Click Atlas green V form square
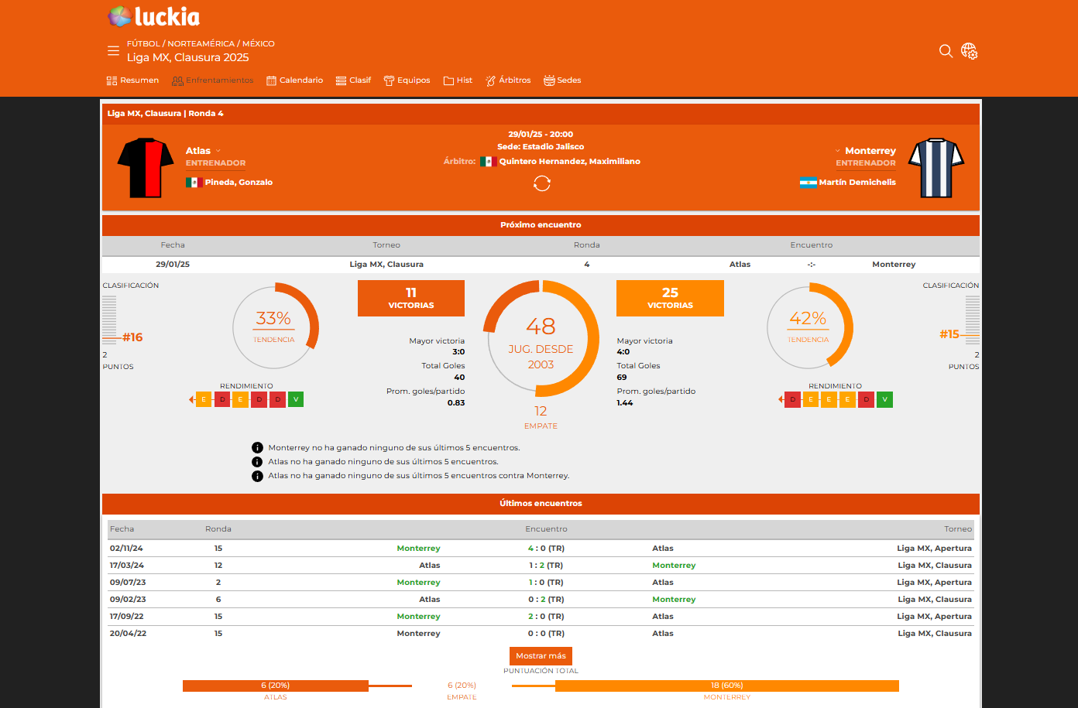 (296, 399)
